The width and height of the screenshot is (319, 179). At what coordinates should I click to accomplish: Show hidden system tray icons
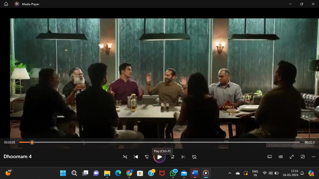(230, 173)
